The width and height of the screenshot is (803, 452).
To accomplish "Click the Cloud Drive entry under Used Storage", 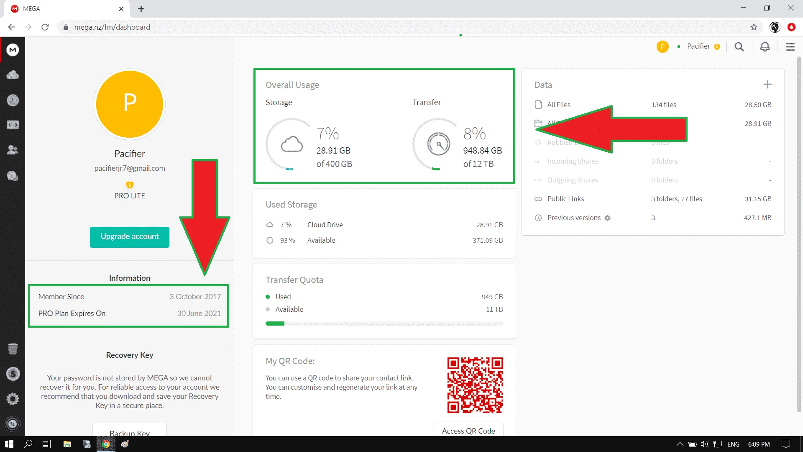I will [x=384, y=225].
